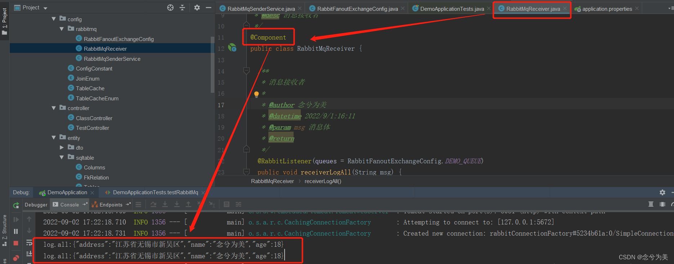Open TestController from tree

(x=92, y=128)
